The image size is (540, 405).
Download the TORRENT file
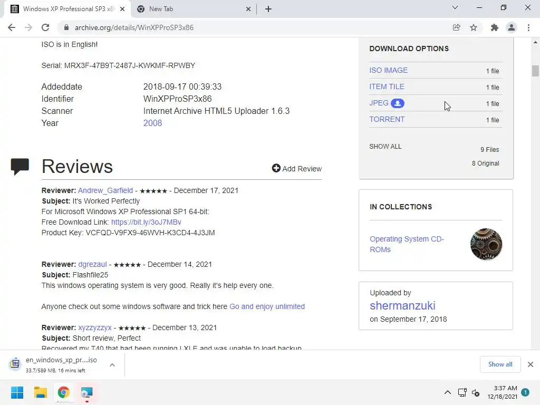387,120
